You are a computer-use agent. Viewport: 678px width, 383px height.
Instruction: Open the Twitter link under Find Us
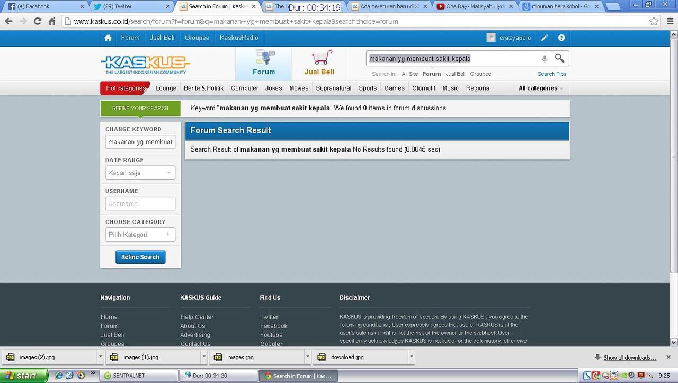pyautogui.click(x=269, y=317)
